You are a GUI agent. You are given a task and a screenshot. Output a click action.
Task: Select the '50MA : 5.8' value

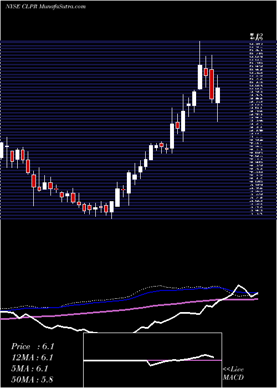[32, 379]
